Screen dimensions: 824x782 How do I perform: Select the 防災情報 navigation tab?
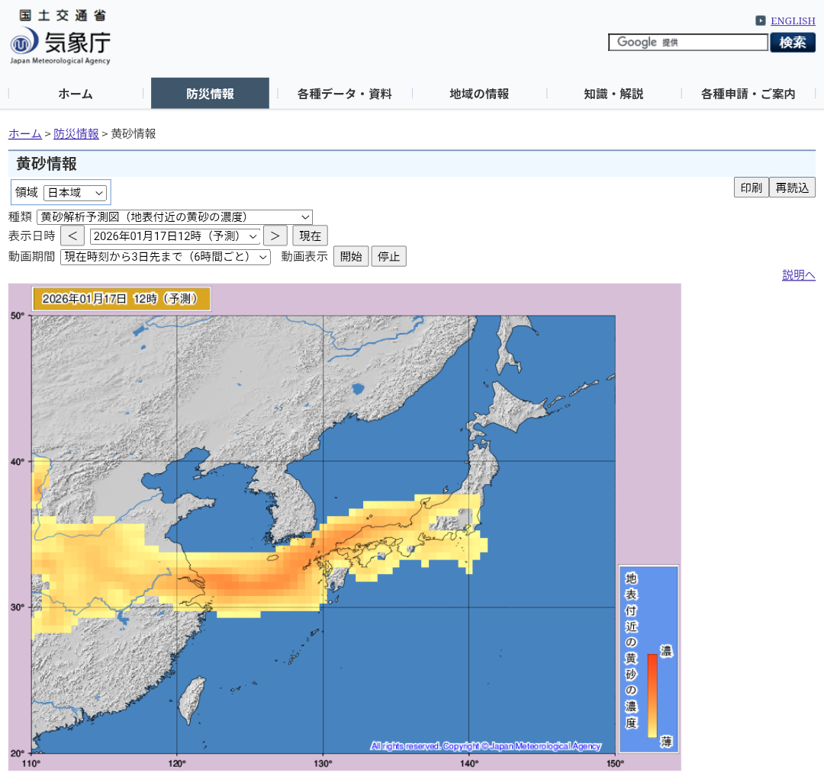click(x=210, y=94)
